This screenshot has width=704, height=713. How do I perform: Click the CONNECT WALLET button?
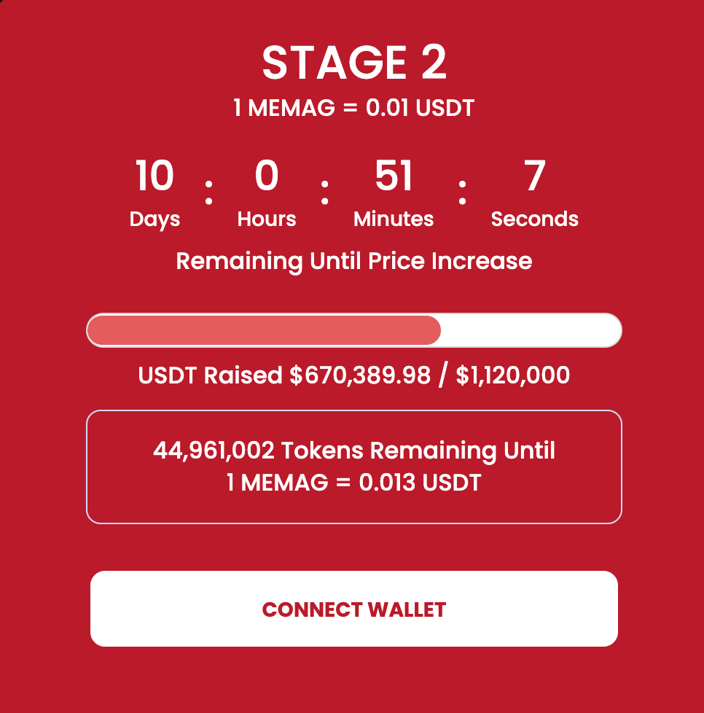click(x=353, y=609)
